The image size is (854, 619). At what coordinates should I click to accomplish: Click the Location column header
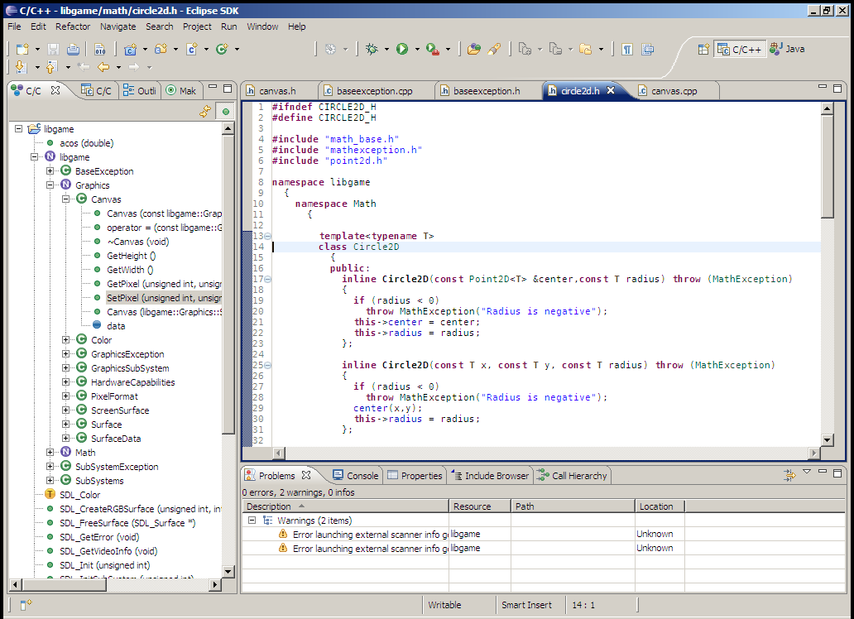click(660, 506)
